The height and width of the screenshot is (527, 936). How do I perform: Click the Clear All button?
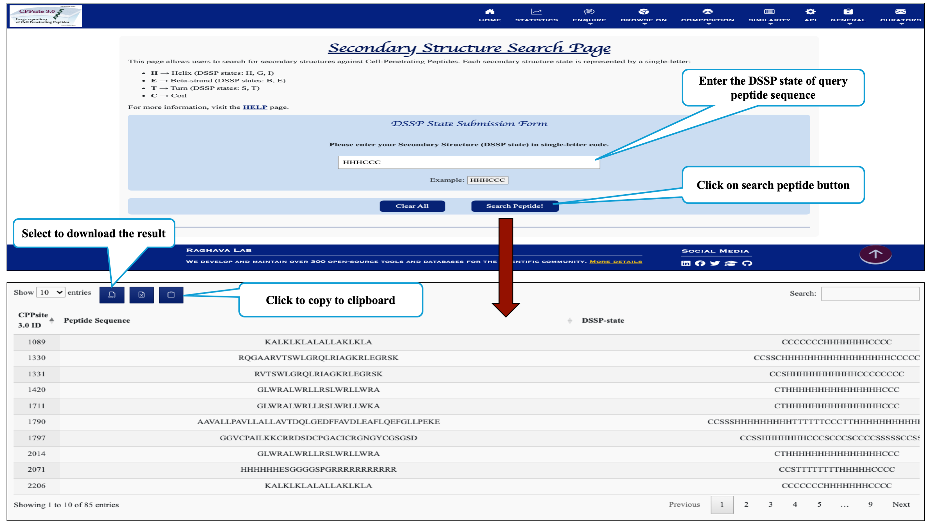[x=412, y=206]
